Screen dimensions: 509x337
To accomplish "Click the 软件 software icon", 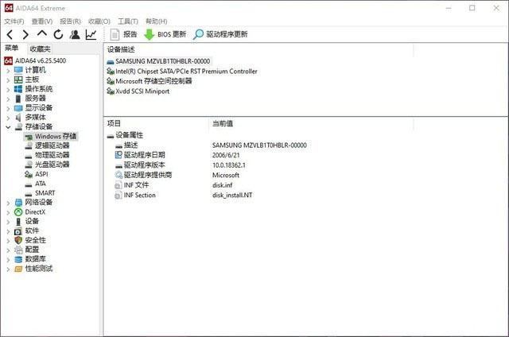I will tap(18, 231).
